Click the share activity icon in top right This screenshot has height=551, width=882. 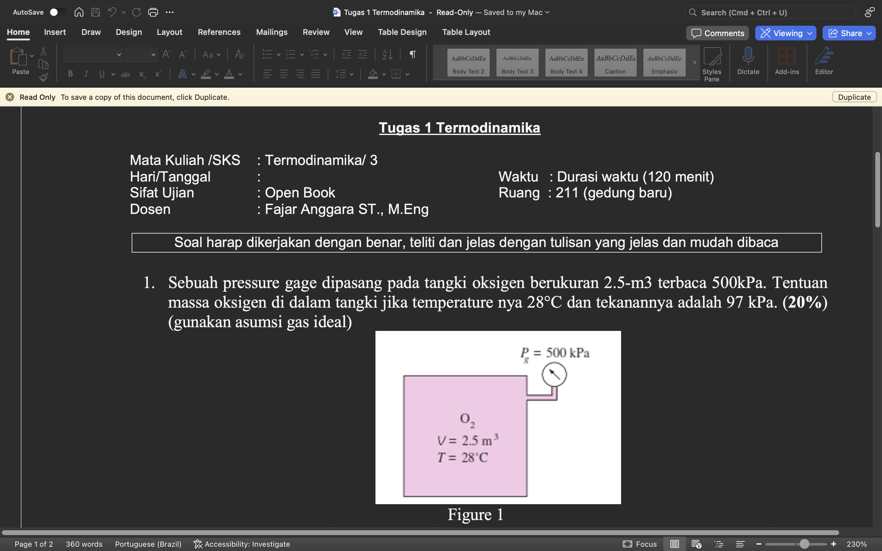point(869,12)
